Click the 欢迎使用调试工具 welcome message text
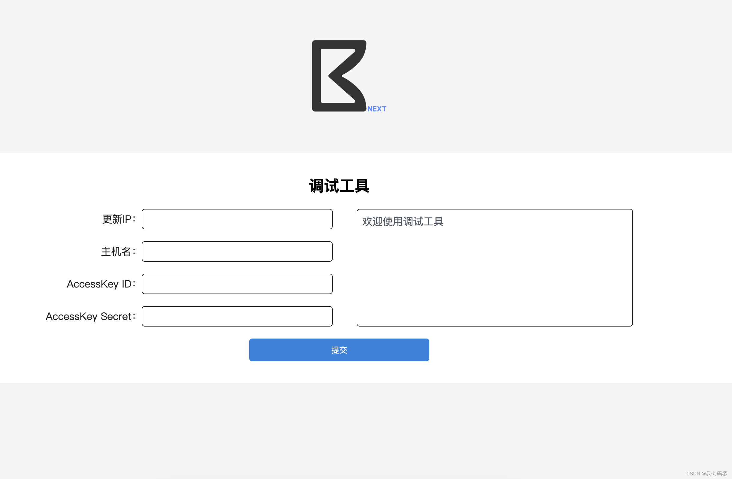This screenshot has height=479, width=732. tap(402, 221)
